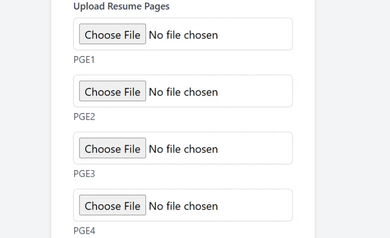Image resolution: width=390 pixels, height=238 pixels.
Task: Click "No file chosen" text above PGE4
Action: (x=183, y=206)
